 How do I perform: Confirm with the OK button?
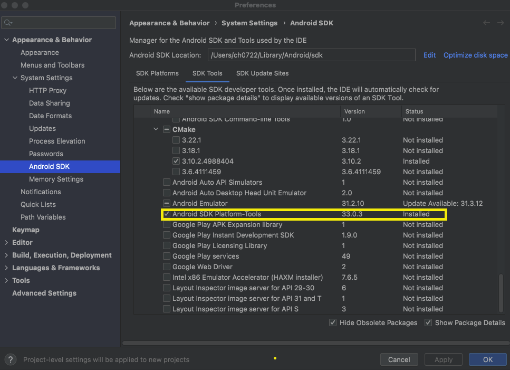487,359
